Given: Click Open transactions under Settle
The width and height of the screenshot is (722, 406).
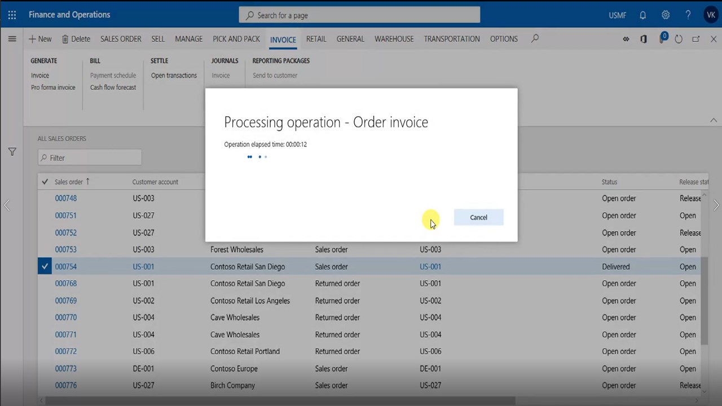Looking at the screenshot, I should tap(174, 76).
